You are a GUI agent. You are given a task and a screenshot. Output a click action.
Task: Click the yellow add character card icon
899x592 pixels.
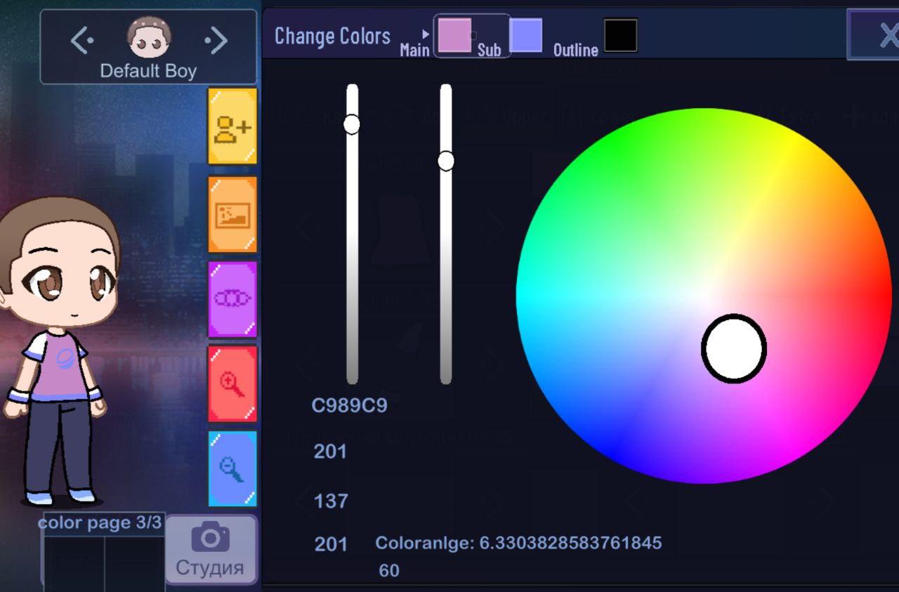[232, 126]
